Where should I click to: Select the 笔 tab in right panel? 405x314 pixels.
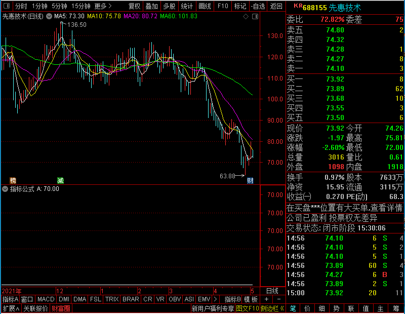(x=293, y=308)
